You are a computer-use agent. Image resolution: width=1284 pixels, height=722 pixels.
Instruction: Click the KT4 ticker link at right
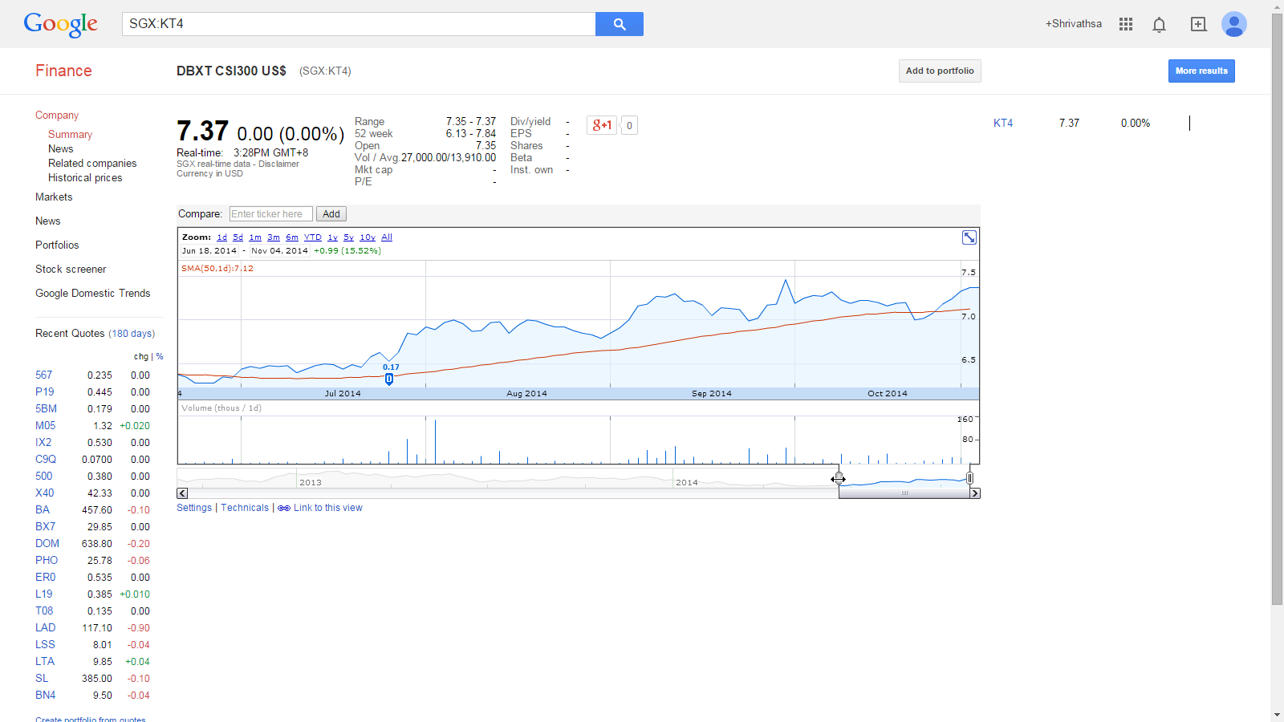pos(1003,123)
